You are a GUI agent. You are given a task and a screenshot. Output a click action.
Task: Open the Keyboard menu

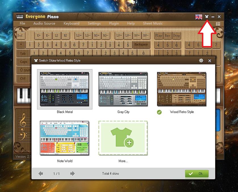point(72,23)
